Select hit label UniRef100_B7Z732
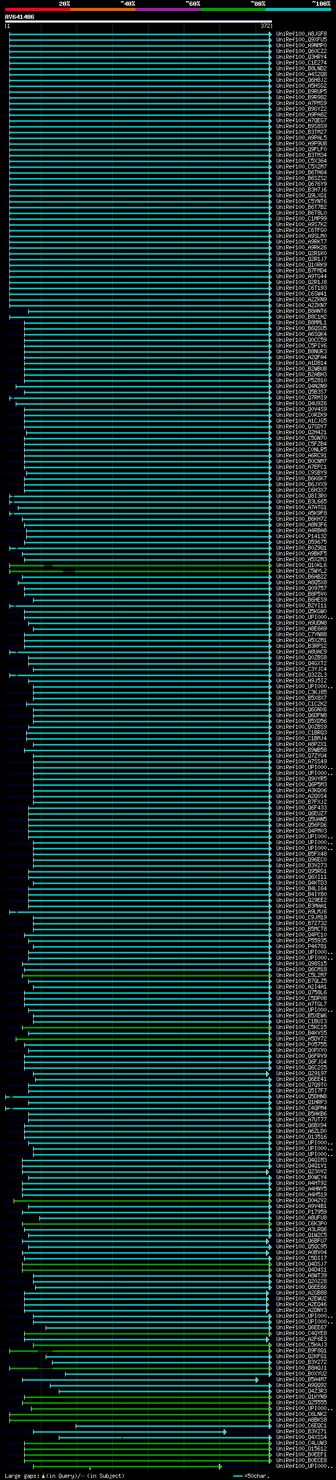 [301, 923]
